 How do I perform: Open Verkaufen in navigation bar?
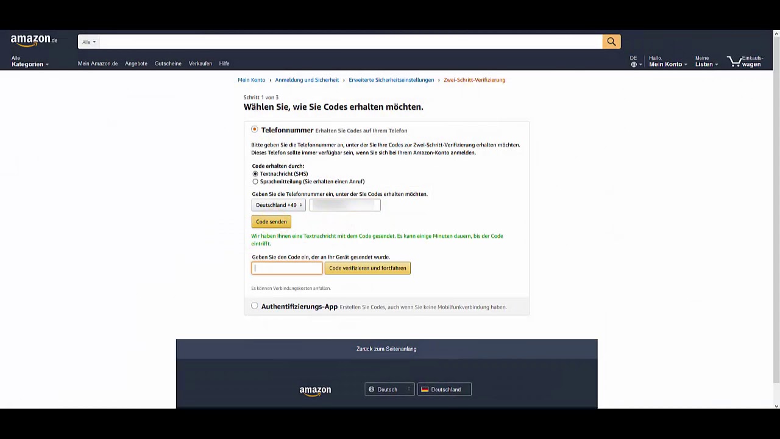point(200,63)
